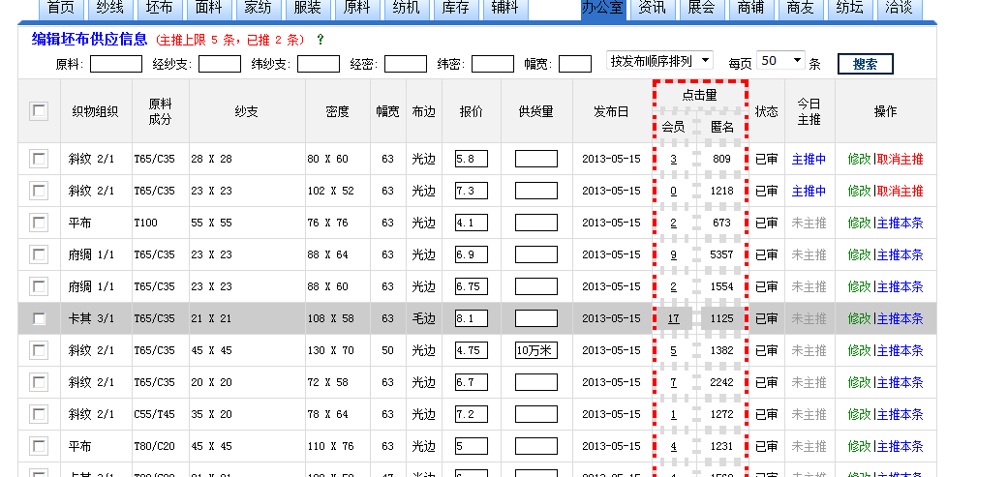Screen dimensions: 1008x477
Task: Open the 每页 50 items-per-page dropdown
Action: click(x=780, y=61)
